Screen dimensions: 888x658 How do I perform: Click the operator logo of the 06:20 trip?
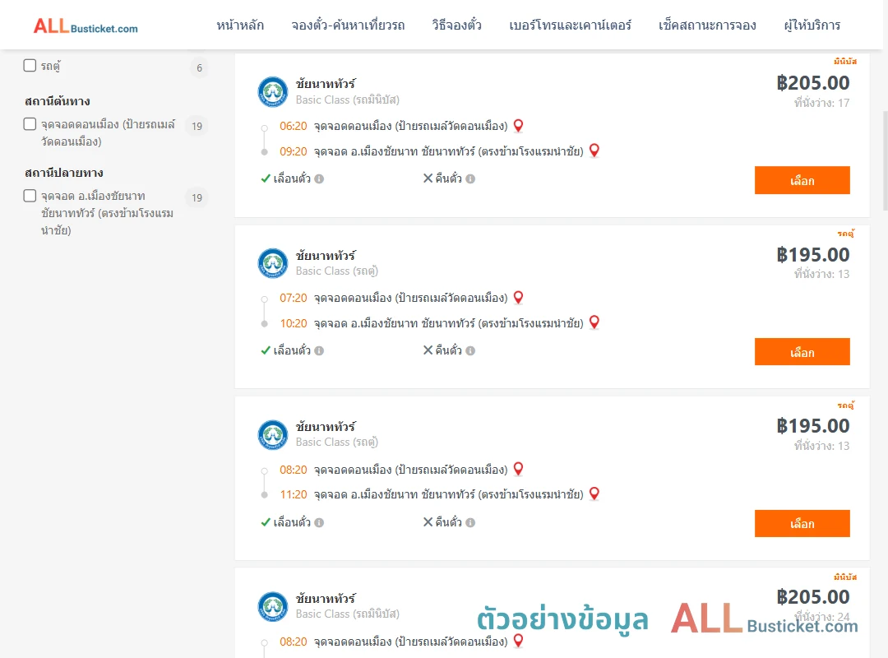273,92
